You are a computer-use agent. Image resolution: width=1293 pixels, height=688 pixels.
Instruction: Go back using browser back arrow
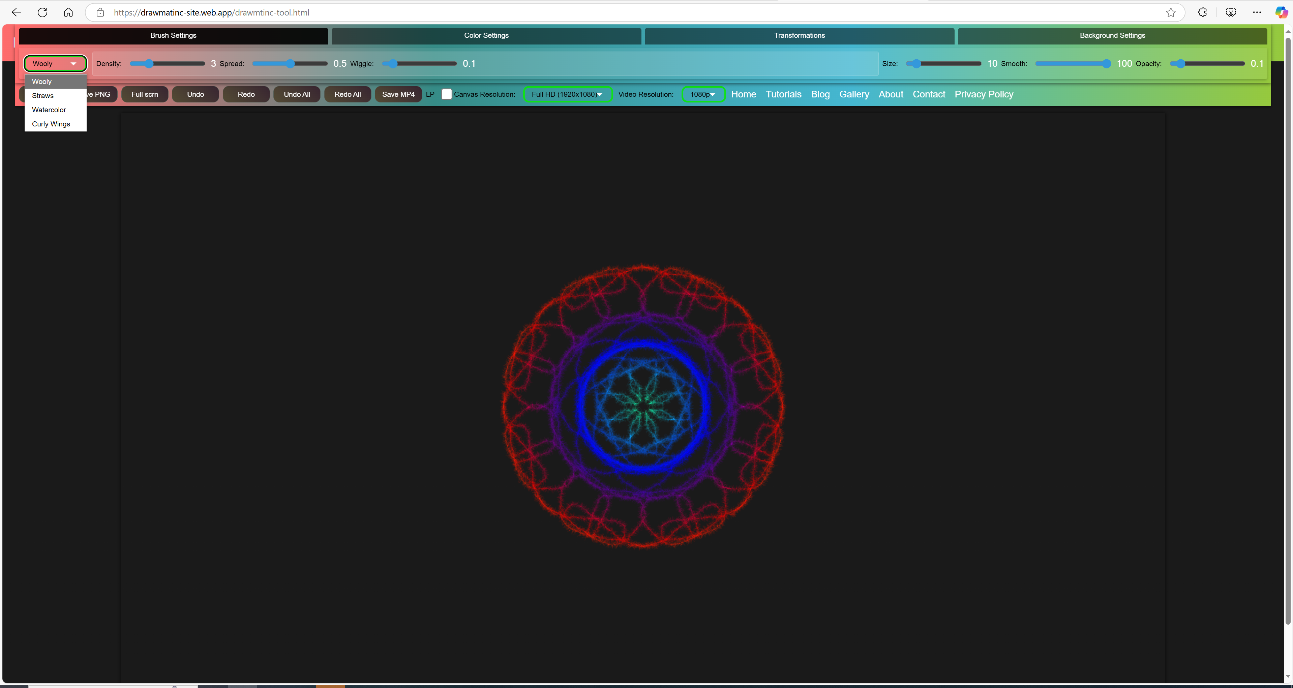pyautogui.click(x=16, y=12)
